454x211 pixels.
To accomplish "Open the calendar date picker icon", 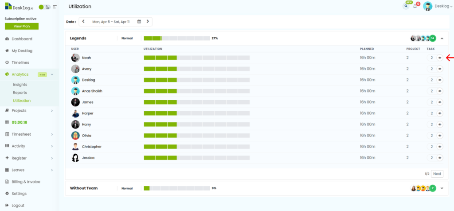I will click(139, 21).
